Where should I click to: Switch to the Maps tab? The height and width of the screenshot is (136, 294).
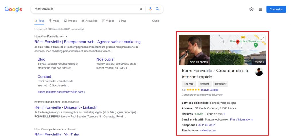54,21
